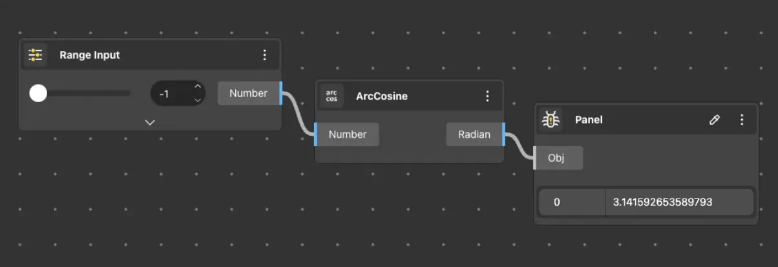Click the ArcCosine Number input port
This screenshot has height=267, width=778.
coord(346,134)
